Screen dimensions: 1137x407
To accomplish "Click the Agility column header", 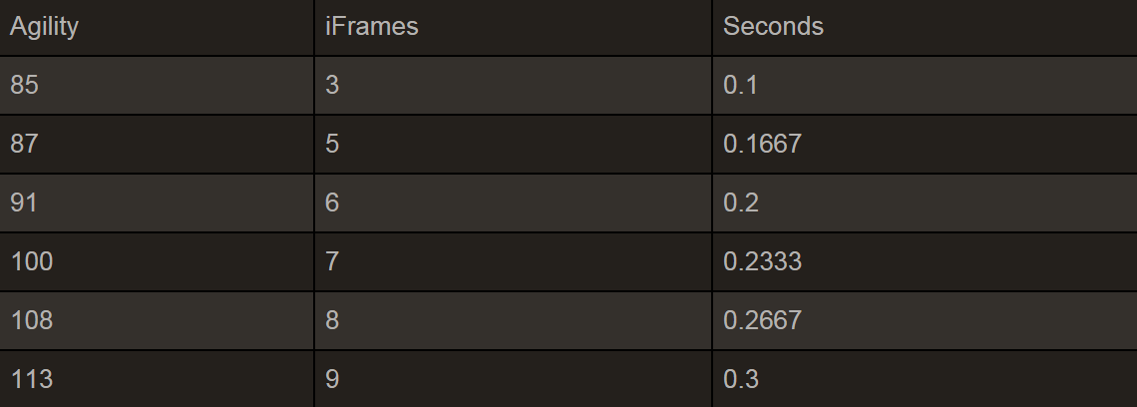I will 44,27.
